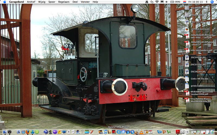Launch Safari from the Dock
Viewport: 217px width, 135px height.
point(23,132)
